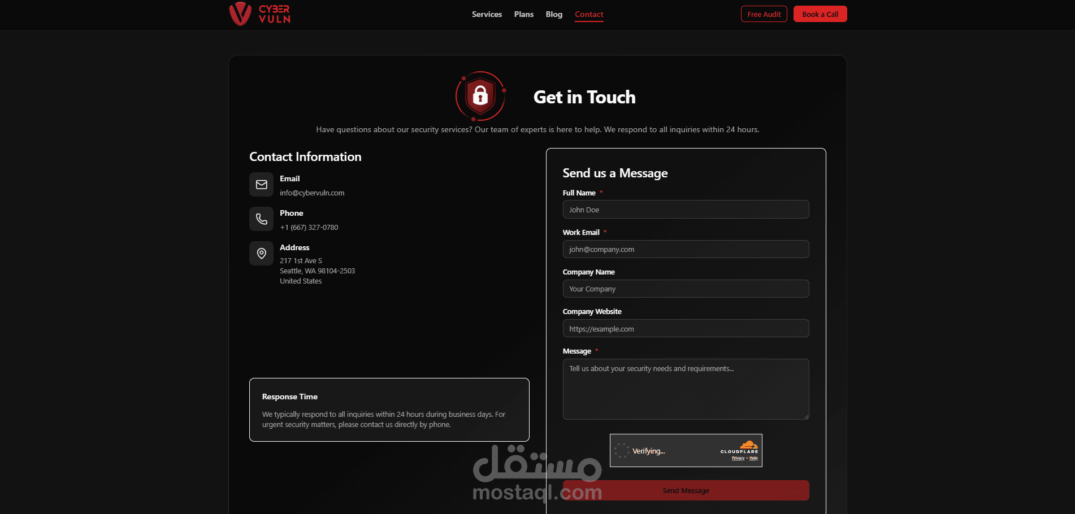Click the Book a Call button
Viewport: 1075px width, 514px height.
coord(820,14)
